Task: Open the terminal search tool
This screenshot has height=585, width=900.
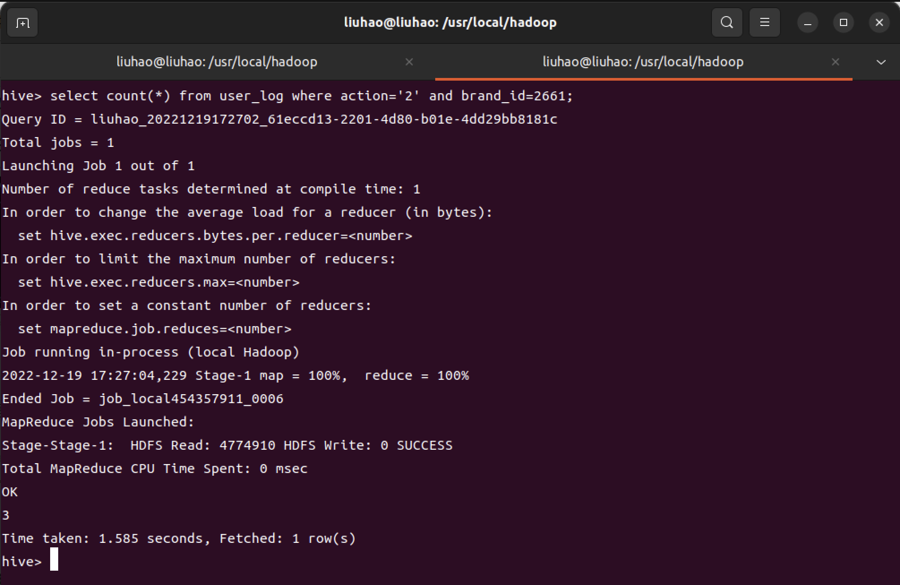Action: pos(727,22)
